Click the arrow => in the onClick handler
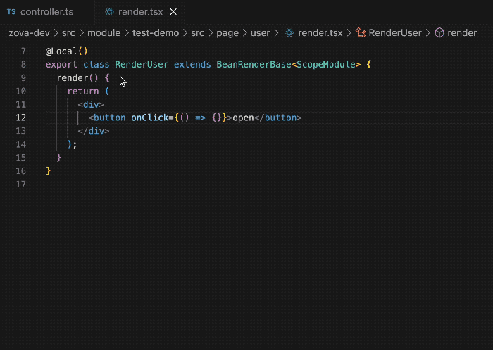Image resolution: width=493 pixels, height=350 pixels. pyautogui.click(x=200, y=118)
